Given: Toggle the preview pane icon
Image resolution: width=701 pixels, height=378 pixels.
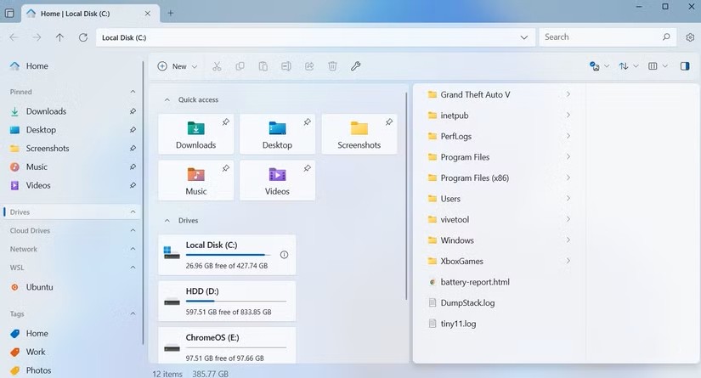Looking at the screenshot, I should pos(685,66).
